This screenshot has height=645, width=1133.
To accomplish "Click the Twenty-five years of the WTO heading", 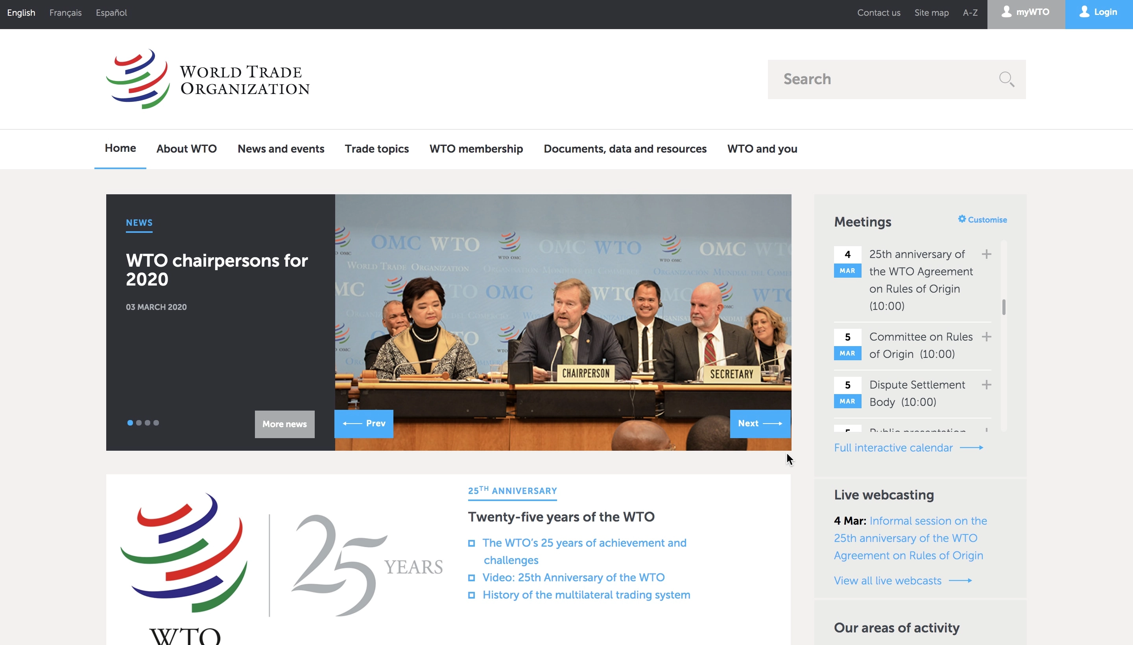I will (561, 517).
